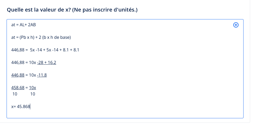Click the underlined "446,88" in the "10x -11.8" line
Viewport: 253px width, 128px height.
(18, 75)
